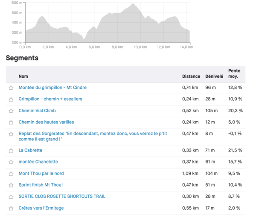The height and width of the screenshot is (219, 256).
Task: Click the Dénivelé column header
Action: pyautogui.click(x=214, y=76)
